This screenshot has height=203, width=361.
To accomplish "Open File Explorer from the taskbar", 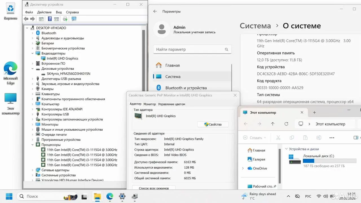I will point(97,196).
